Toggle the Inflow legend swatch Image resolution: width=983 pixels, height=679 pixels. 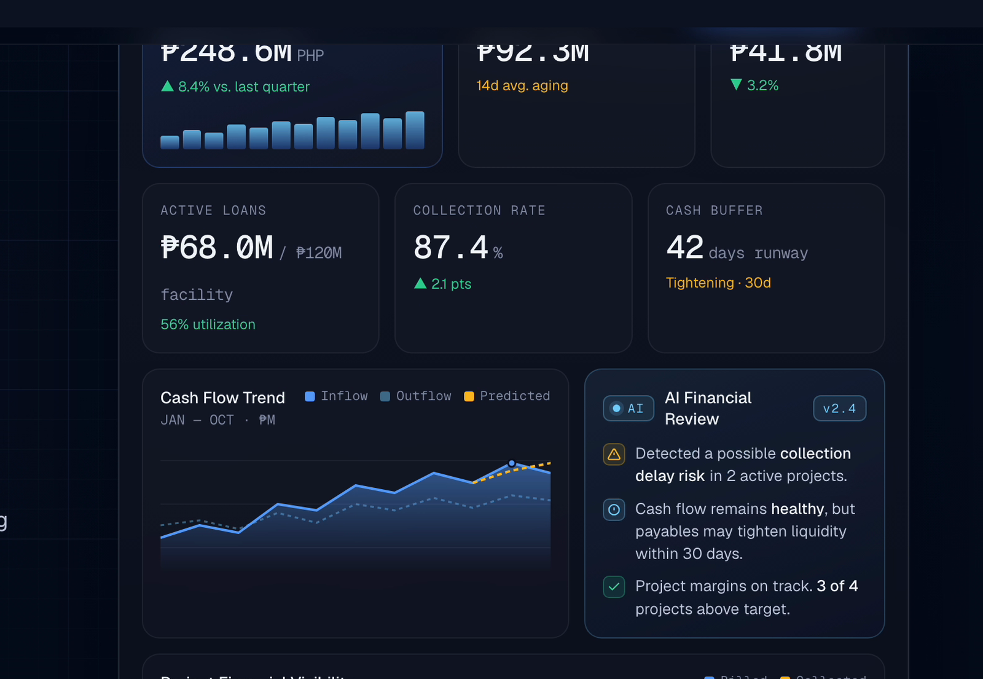(310, 396)
